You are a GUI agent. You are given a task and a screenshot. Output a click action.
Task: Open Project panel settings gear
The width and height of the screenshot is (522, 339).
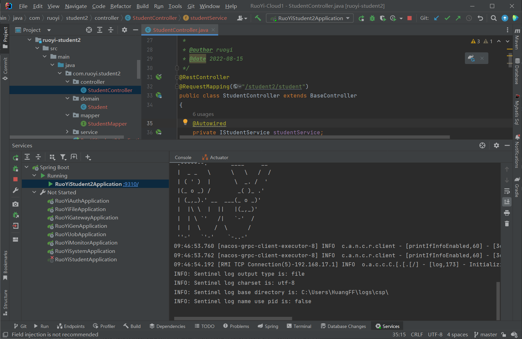(x=125, y=30)
